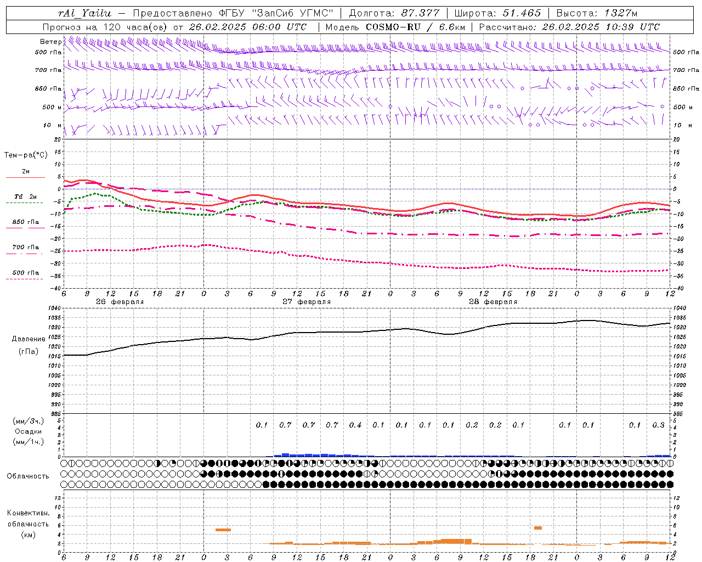Click the "0.4" precipitation amount value

(355, 425)
